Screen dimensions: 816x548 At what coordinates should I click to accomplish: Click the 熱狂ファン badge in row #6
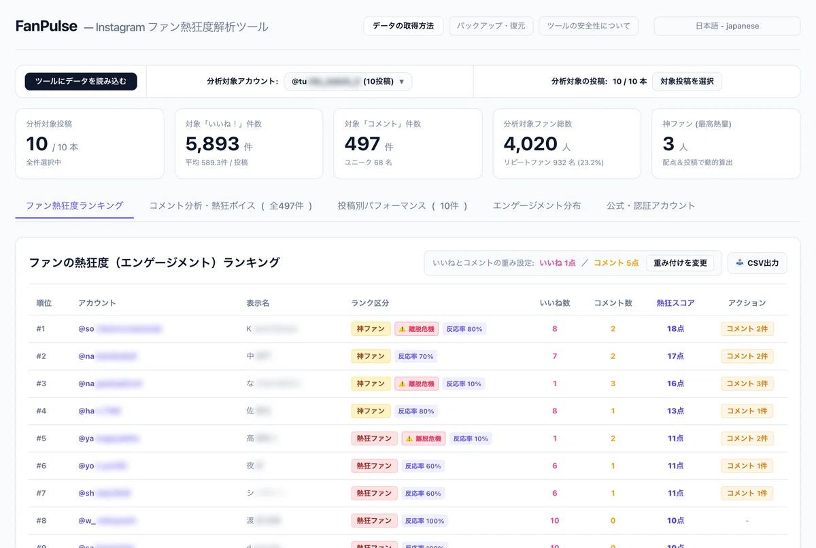(375, 466)
